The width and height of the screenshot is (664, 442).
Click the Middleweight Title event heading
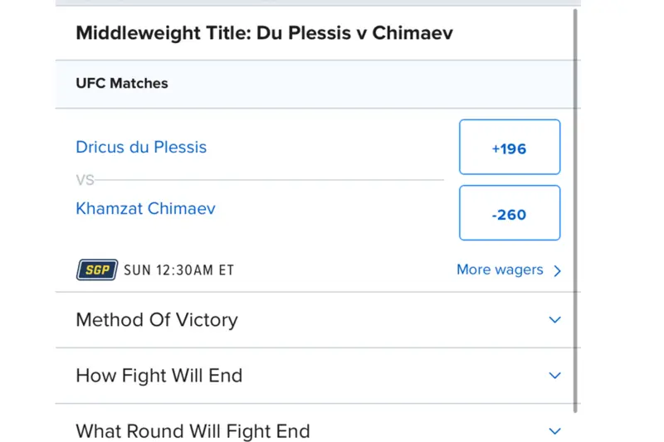[264, 33]
